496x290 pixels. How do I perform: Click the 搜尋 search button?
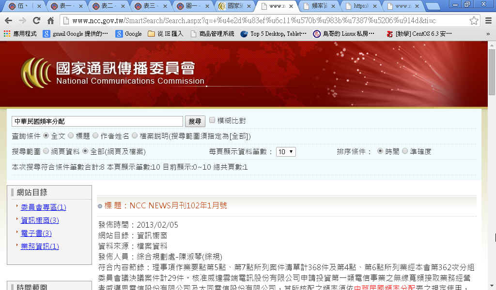click(x=195, y=121)
